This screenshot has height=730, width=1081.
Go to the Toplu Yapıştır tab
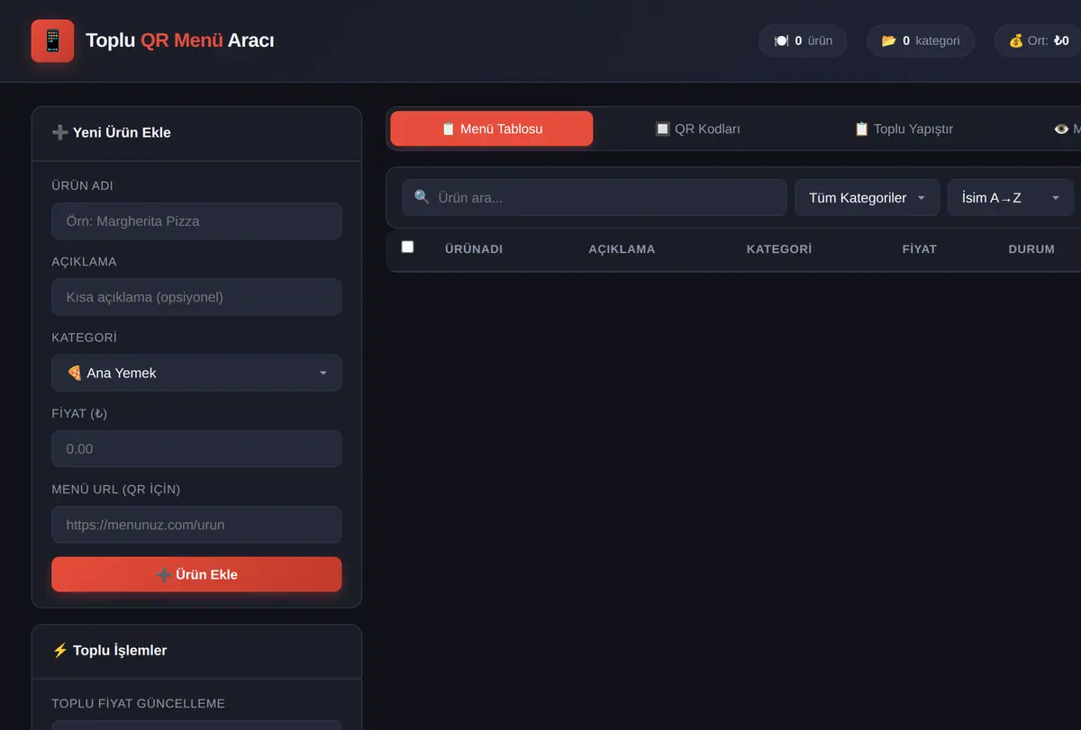(x=903, y=129)
